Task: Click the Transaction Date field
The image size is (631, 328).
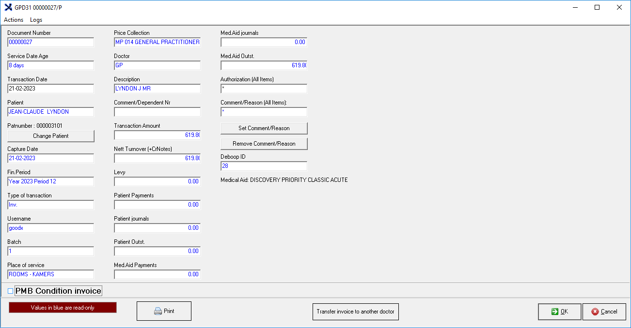Action: 50,89
